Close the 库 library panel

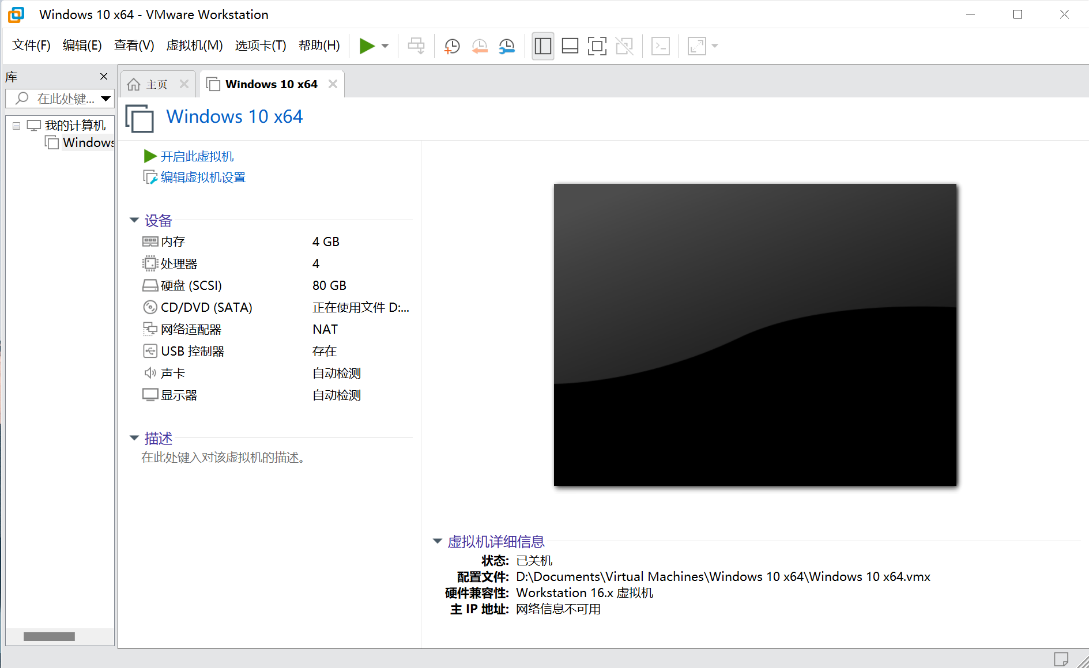[104, 77]
